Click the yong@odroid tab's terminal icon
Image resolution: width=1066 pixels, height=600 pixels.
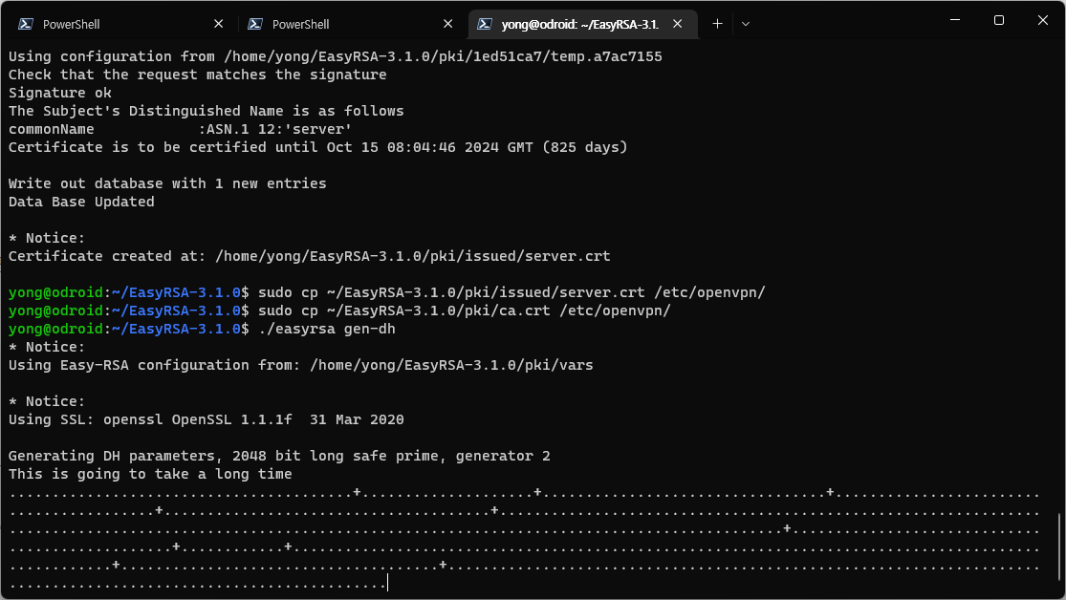[x=485, y=24]
